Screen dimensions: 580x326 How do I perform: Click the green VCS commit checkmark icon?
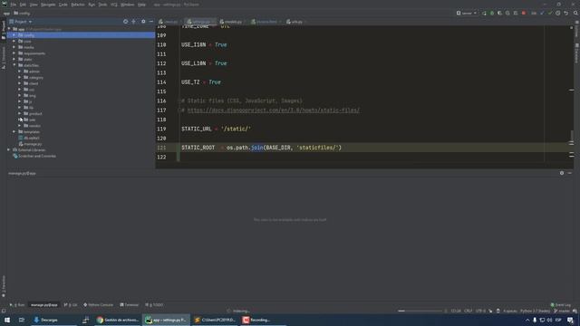[x=550, y=13]
